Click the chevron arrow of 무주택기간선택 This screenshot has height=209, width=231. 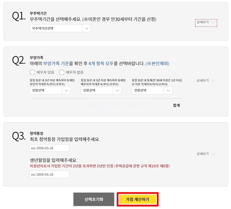click(x=87, y=28)
